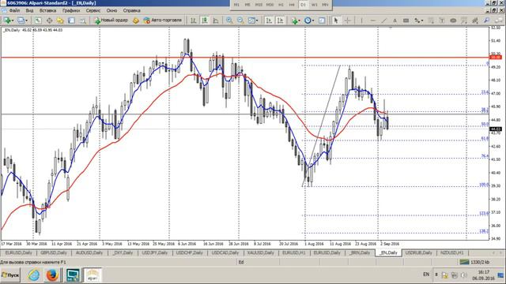Open Firefox from the taskbar
This screenshot has width=506, height=284.
click(x=52, y=275)
